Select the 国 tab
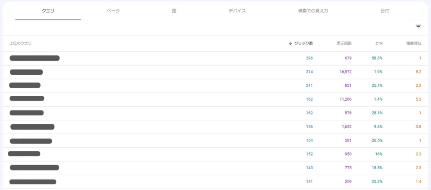The width and height of the screenshot is (431, 190). click(174, 11)
